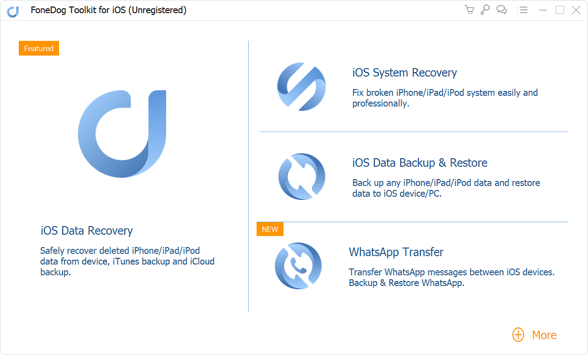Viewport: 588px width, 355px height.
Task: Select the iOS System Recovery icon
Action: tap(301, 86)
